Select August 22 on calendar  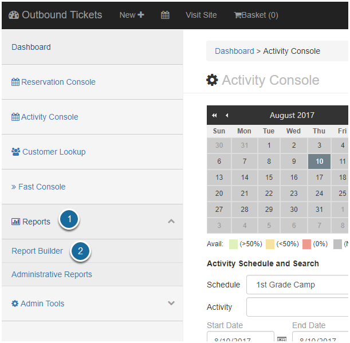(x=269, y=193)
